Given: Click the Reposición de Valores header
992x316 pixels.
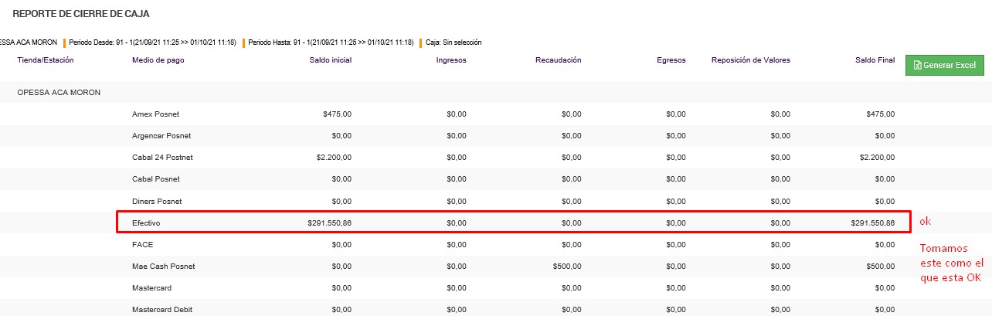Looking at the screenshot, I should click(750, 60).
